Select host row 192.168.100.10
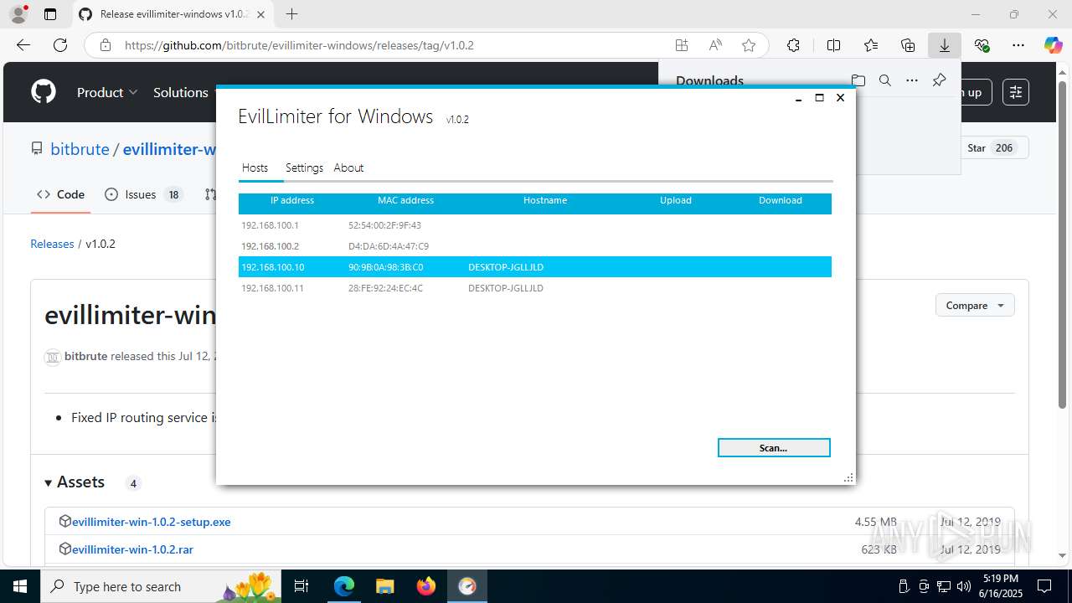Screen dimensions: 1072x603 [x=535, y=267]
